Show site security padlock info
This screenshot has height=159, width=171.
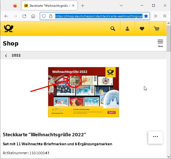[x=51, y=16]
